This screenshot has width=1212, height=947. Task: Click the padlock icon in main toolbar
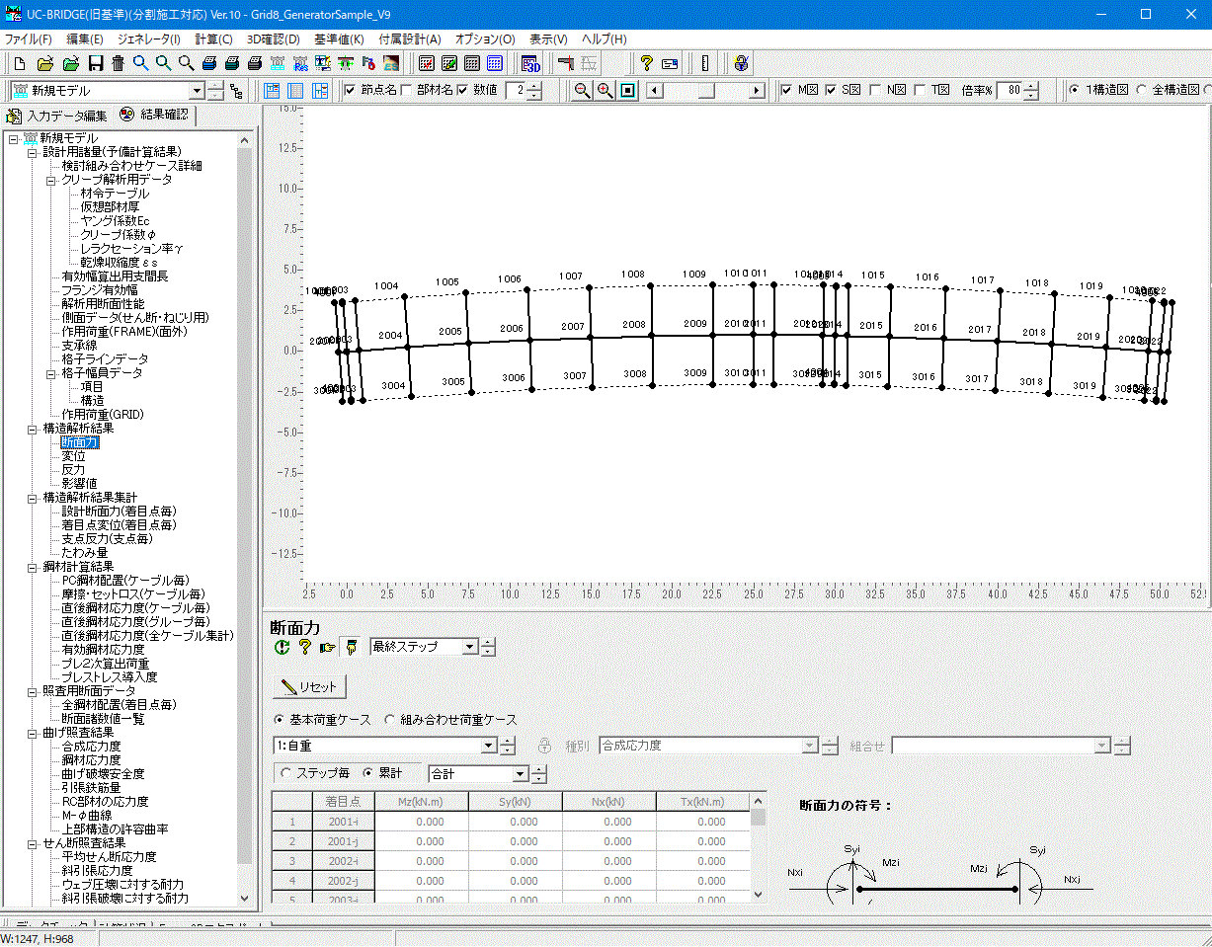pyautogui.click(x=740, y=63)
